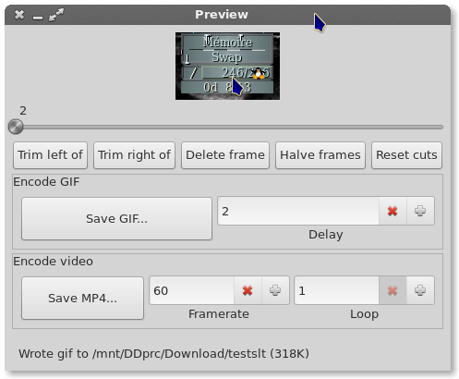The height and width of the screenshot is (379, 459).
Task: Reset cuts on the recording
Action: [x=406, y=155]
